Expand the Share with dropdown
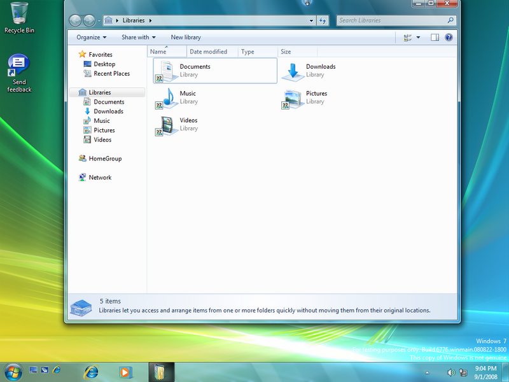The width and height of the screenshot is (509, 382). [138, 38]
